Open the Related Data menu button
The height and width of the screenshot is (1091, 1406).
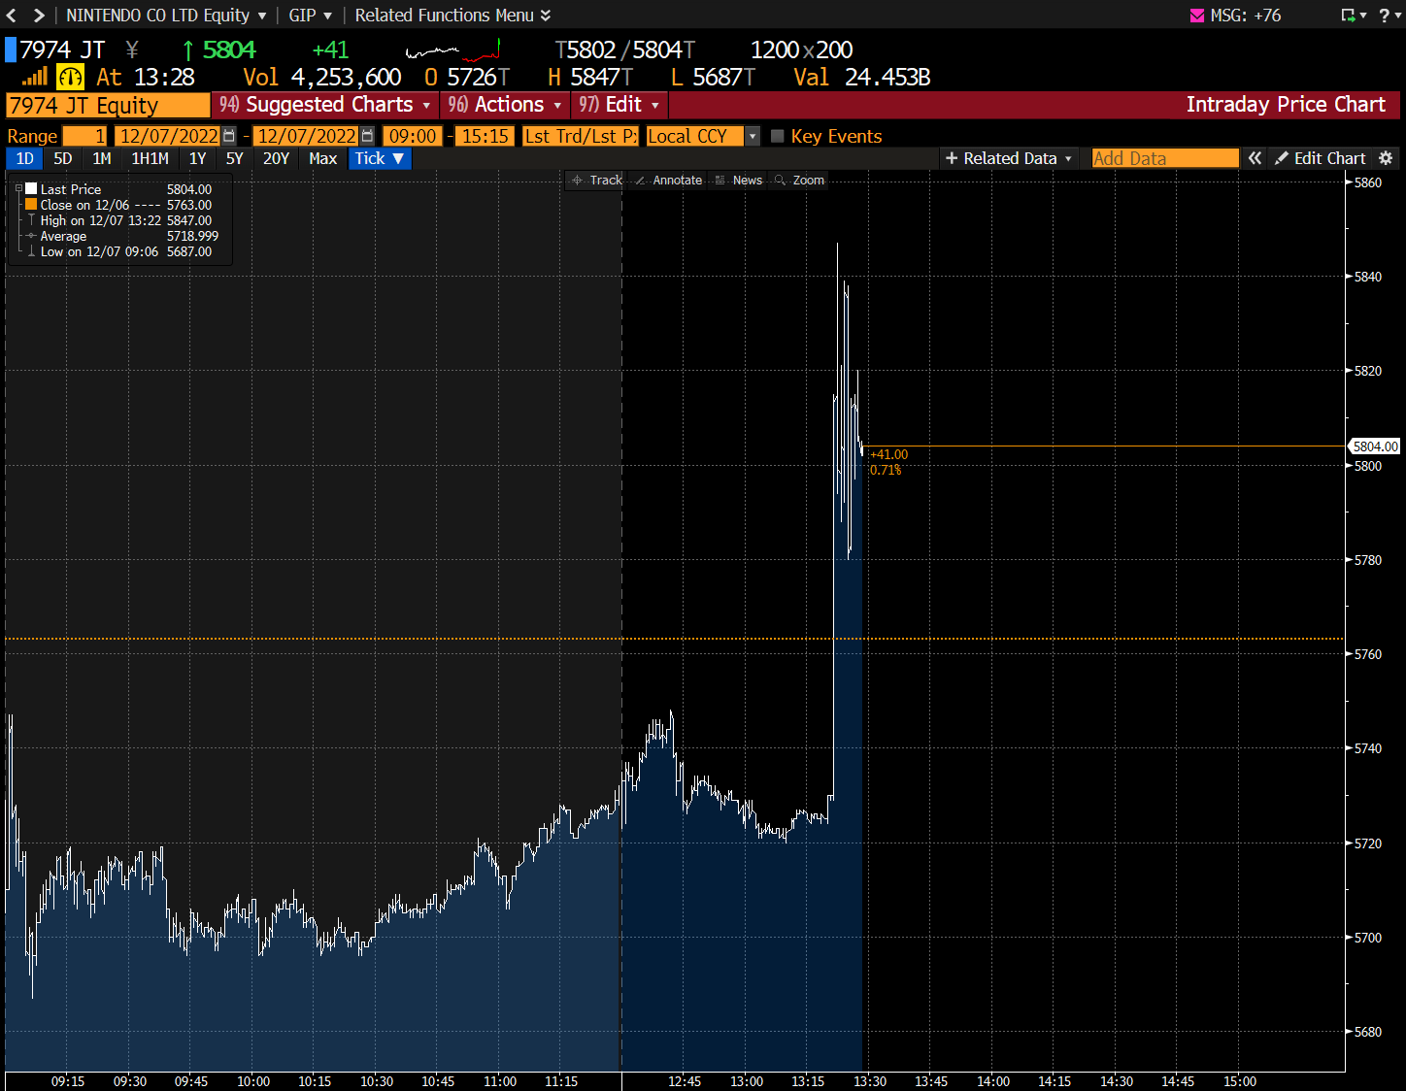[1009, 158]
